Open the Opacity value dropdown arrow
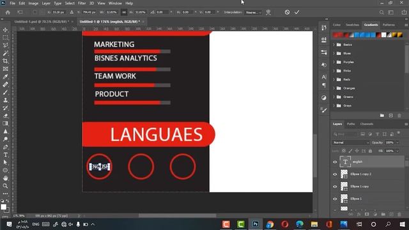 [x=397, y=142]
